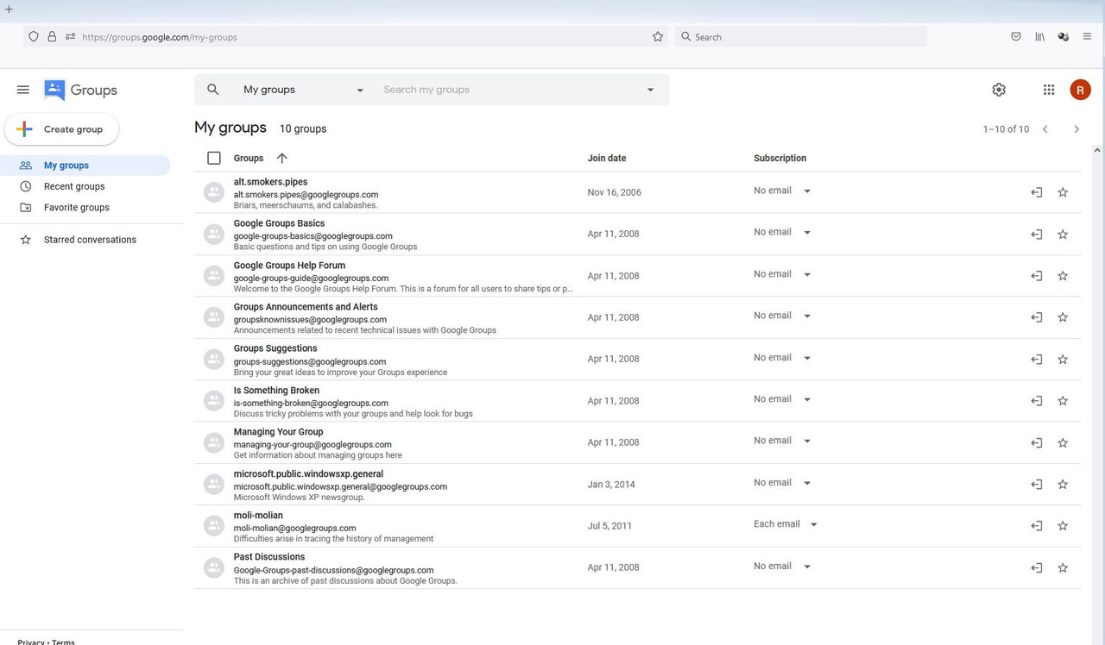Expand advanced search options arrow
This screenshot has width=1105, height=645.
[651, 90]
